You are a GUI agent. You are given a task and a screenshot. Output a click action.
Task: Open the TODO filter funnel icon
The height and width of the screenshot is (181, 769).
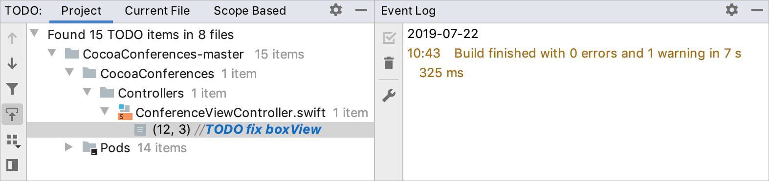point(13,89)
